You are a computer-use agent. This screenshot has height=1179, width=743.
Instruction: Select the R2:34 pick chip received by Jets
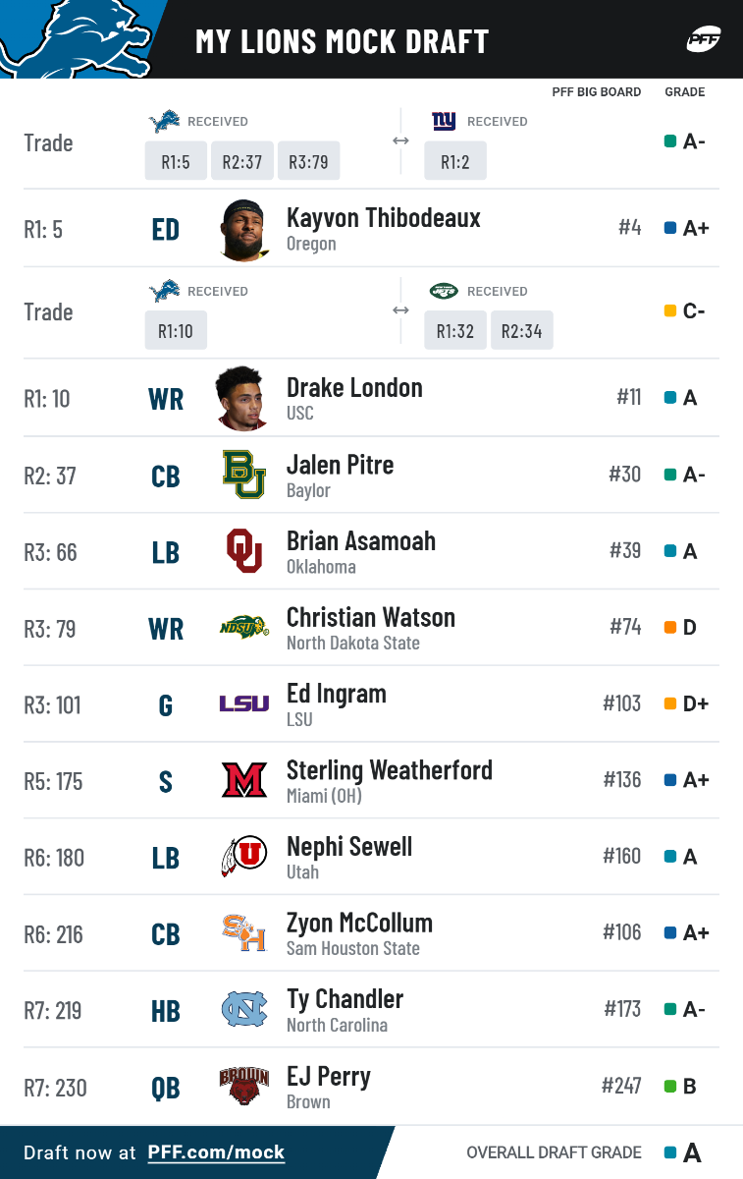(522, 331)
